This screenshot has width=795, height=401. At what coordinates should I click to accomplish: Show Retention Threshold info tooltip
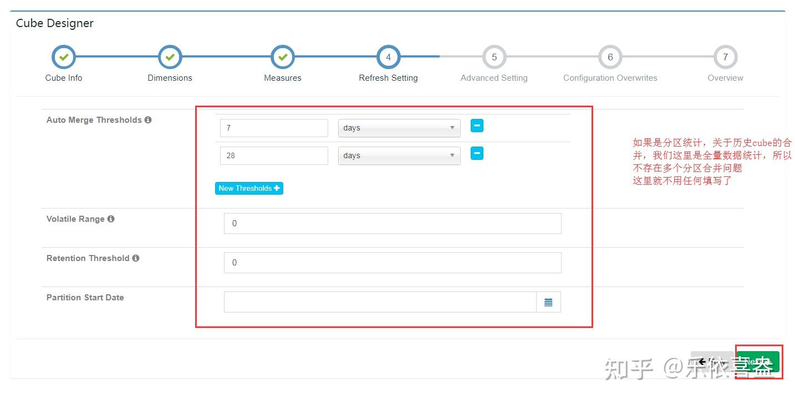pyautogui.click(x=136, y=258)
